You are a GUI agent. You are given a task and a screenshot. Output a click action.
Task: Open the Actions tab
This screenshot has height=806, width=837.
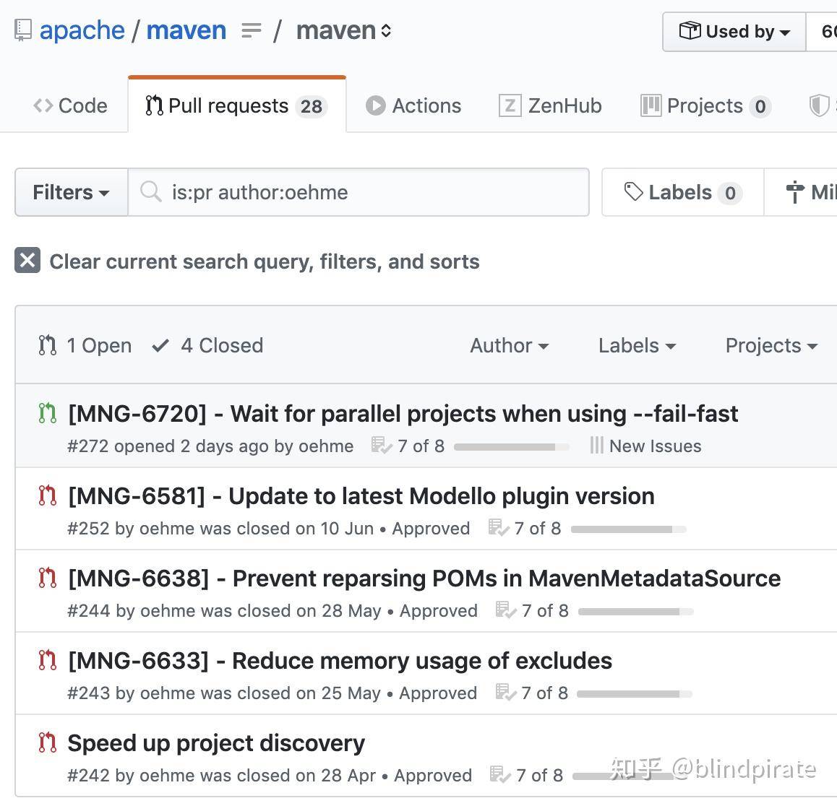413,105
